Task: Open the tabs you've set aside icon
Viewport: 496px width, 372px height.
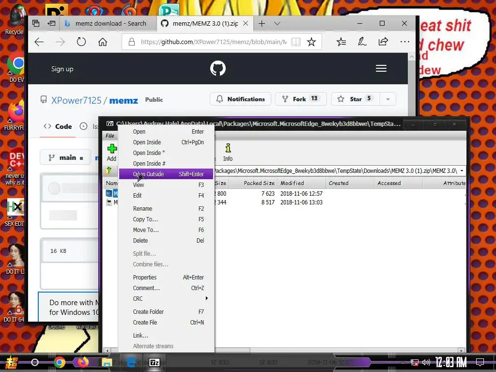Action: pyautogui.click(x=36, y=23)
